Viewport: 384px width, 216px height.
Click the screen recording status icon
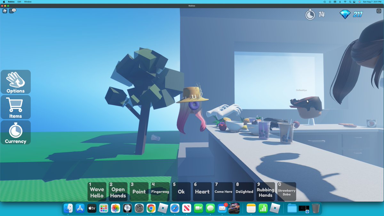coord(330,2)
